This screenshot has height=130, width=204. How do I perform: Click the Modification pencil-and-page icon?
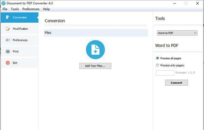(x=8, y=29)
